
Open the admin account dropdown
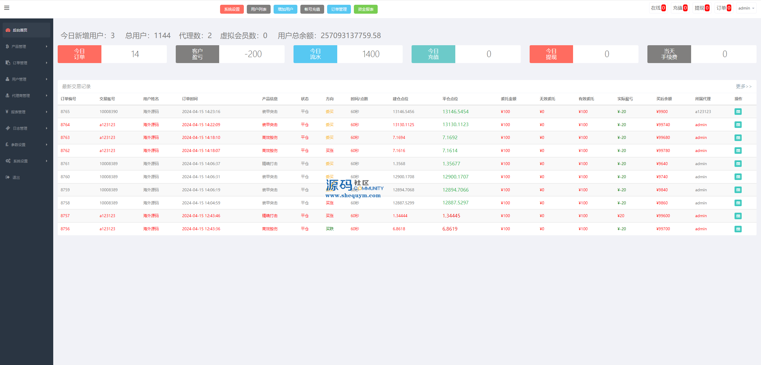746,8
